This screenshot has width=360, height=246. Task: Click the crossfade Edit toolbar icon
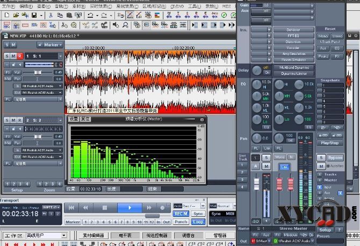pyautogui.click(x=139, y=16)
